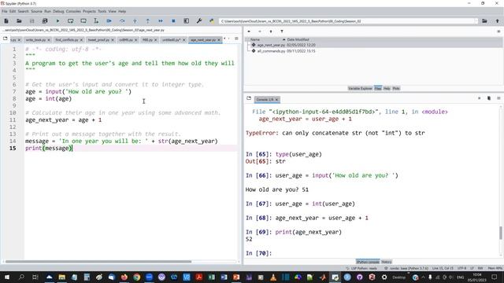Open the Files pane options menu
Viewport: 504px width, 283px height.
(x=498, y=31)
